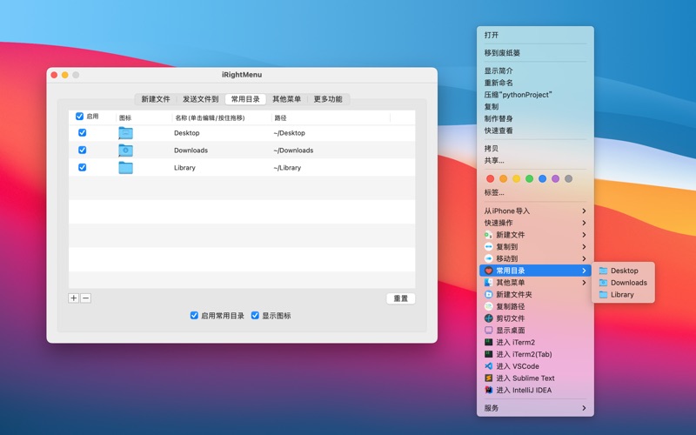Image resolution: width=696 pixels, height=435 pixels.
Task: Click the 其他菜单 icon in context menu
Action: pyautogui.click(x=488, y=283)
